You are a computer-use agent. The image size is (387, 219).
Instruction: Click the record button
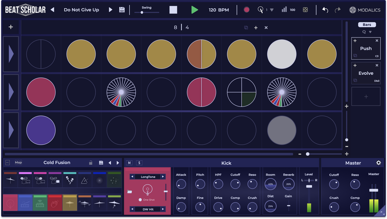pos(246,10)
